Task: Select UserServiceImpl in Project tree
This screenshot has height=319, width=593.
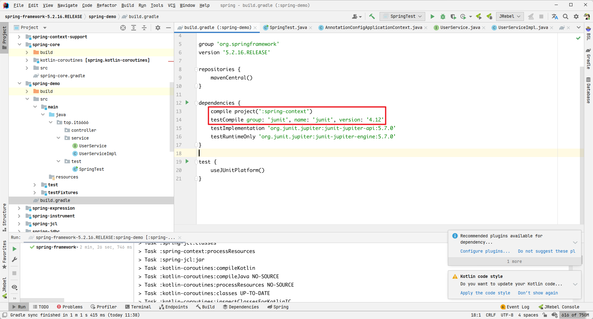Action: 97,154
